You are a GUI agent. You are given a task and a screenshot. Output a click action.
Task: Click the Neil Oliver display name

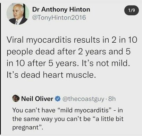coord(37,99)
